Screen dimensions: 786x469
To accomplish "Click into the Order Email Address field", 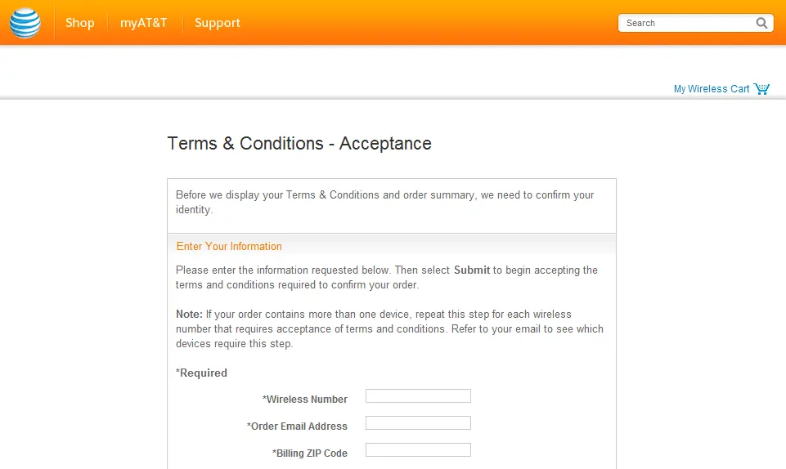I will click(x=418, y=423).
